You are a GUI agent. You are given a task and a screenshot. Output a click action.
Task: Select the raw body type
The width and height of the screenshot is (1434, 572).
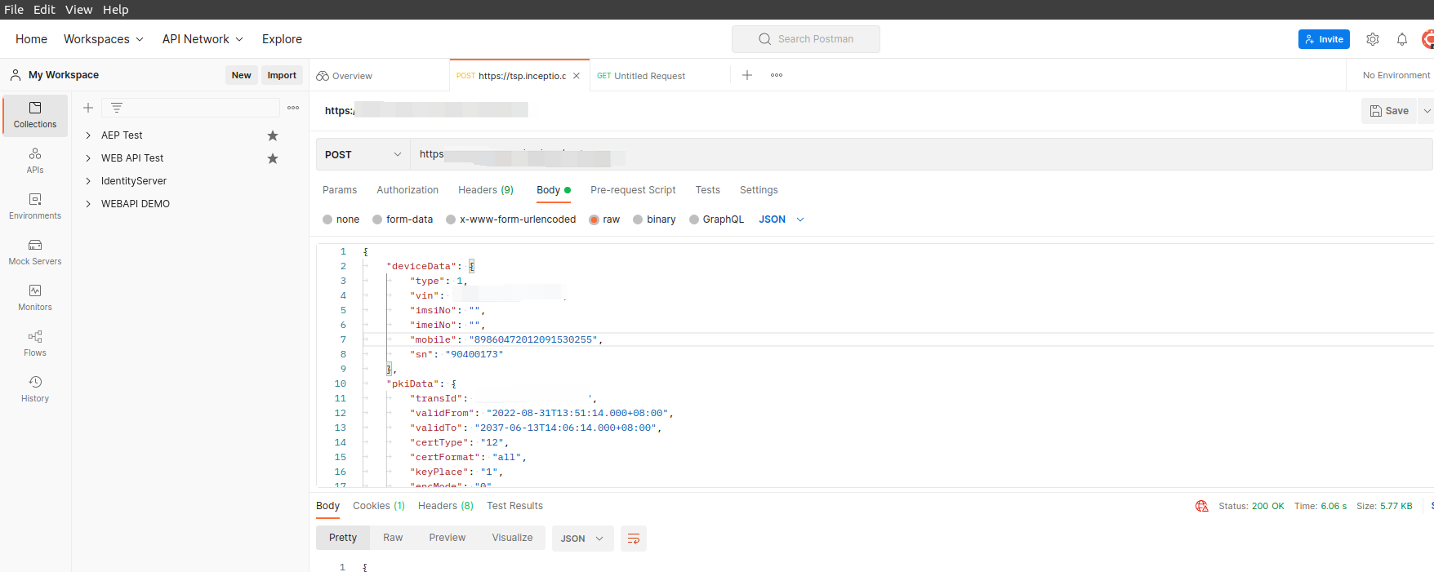point(595,219)
